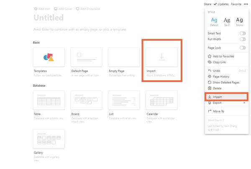Enable the Page Lock switch

[x=243, y=48]
